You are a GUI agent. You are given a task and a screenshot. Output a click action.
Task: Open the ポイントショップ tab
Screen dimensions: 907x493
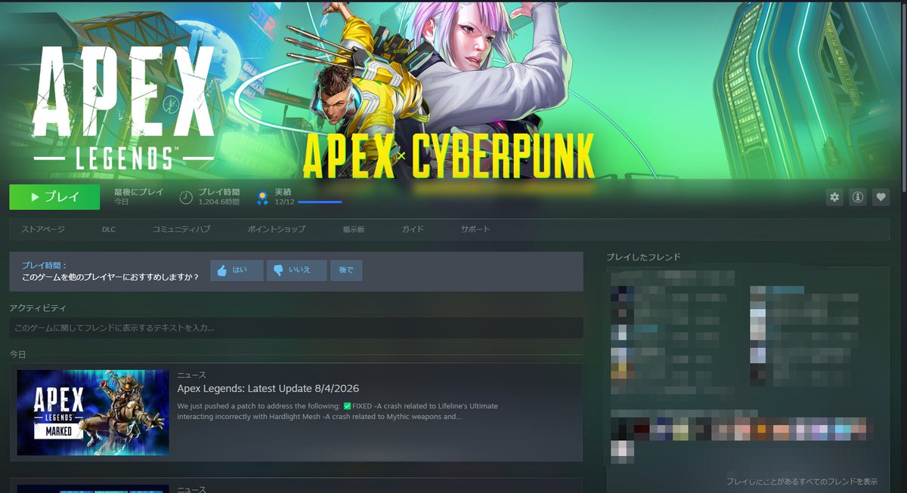pos(277,229)
